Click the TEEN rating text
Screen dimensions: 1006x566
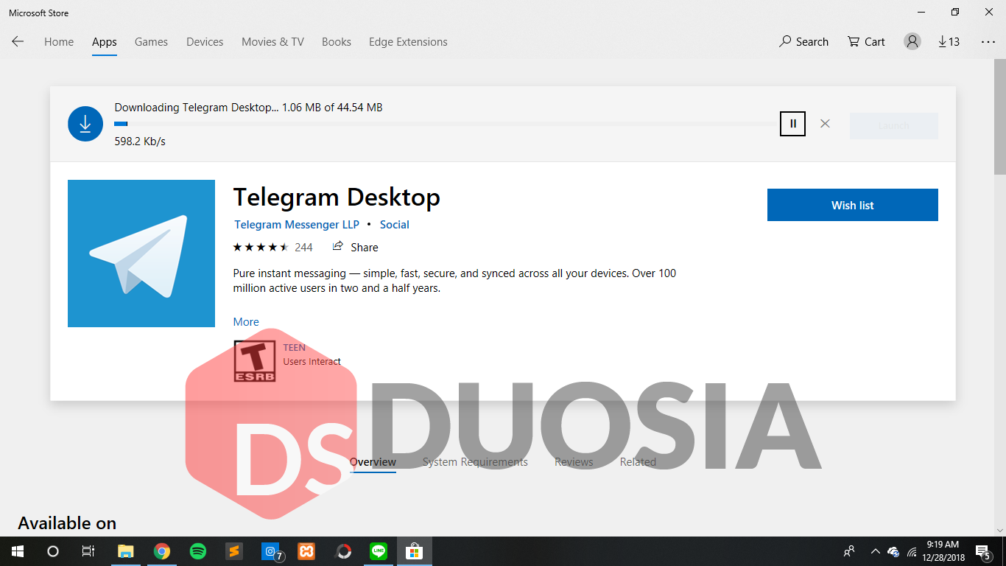[294, 348]
